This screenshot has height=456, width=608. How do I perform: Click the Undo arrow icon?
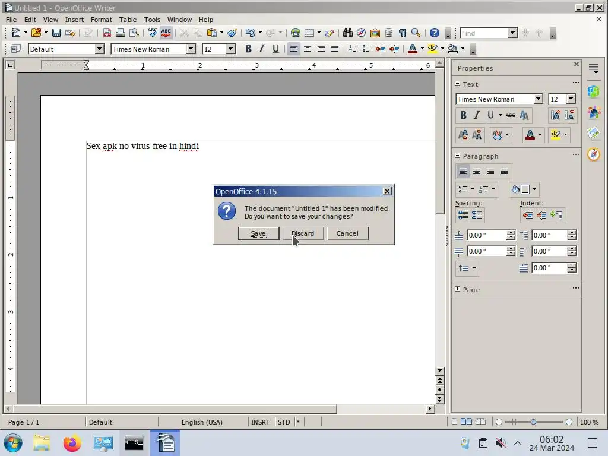click(251, 33)
